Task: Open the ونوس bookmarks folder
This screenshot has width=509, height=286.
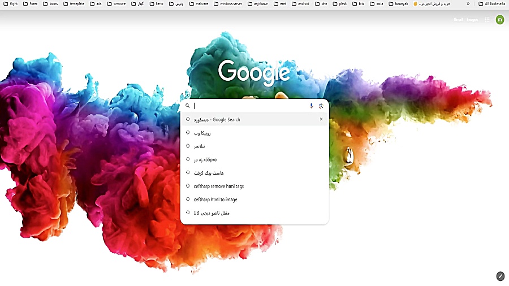Action: click(176, 4)
